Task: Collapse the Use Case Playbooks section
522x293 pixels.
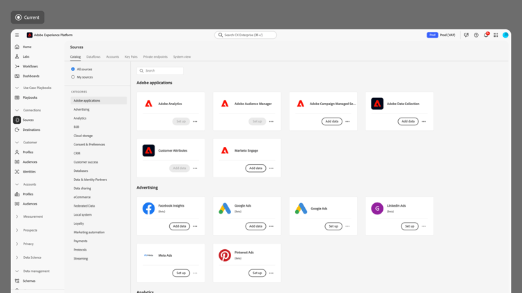Action: pos(17,88)
